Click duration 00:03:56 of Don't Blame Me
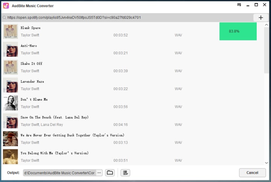This screenshot has height=182, width=271. (120, 107)
